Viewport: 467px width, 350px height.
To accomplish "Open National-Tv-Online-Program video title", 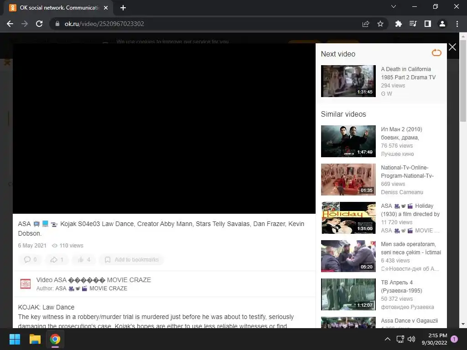I will (x=407, y=172).
